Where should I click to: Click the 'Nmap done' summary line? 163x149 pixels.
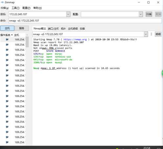click(x=77, y=68)
